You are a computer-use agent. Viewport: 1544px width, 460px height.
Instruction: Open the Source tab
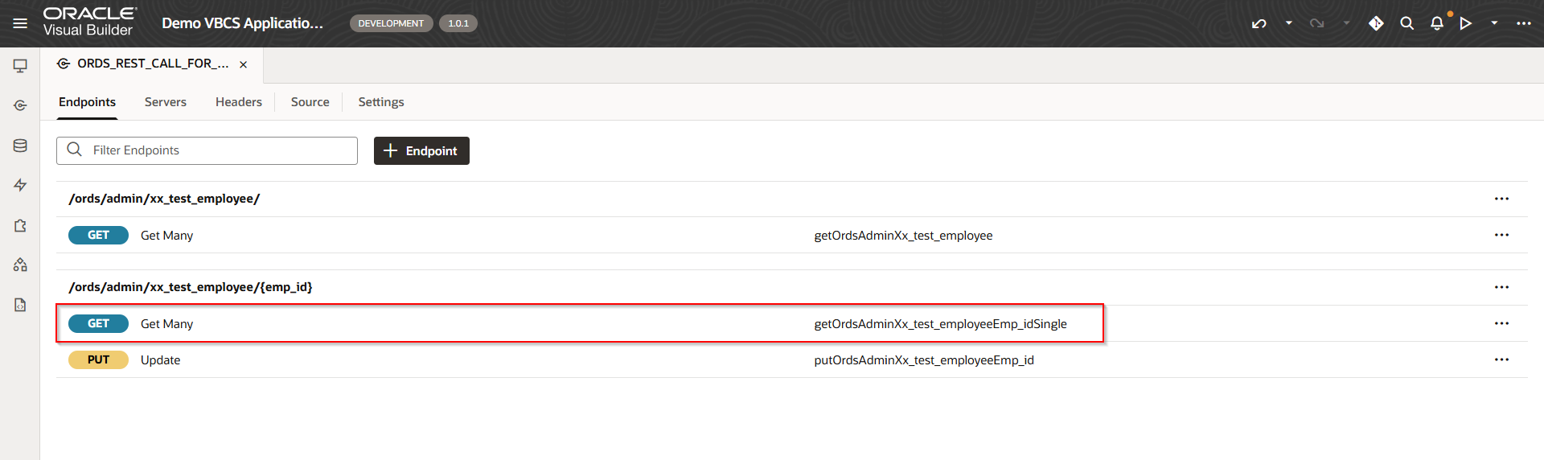pyautogui.click(x=310, y=102)
